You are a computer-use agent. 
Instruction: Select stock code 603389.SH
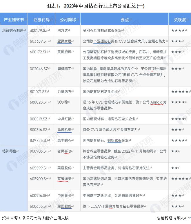(39, 41)
